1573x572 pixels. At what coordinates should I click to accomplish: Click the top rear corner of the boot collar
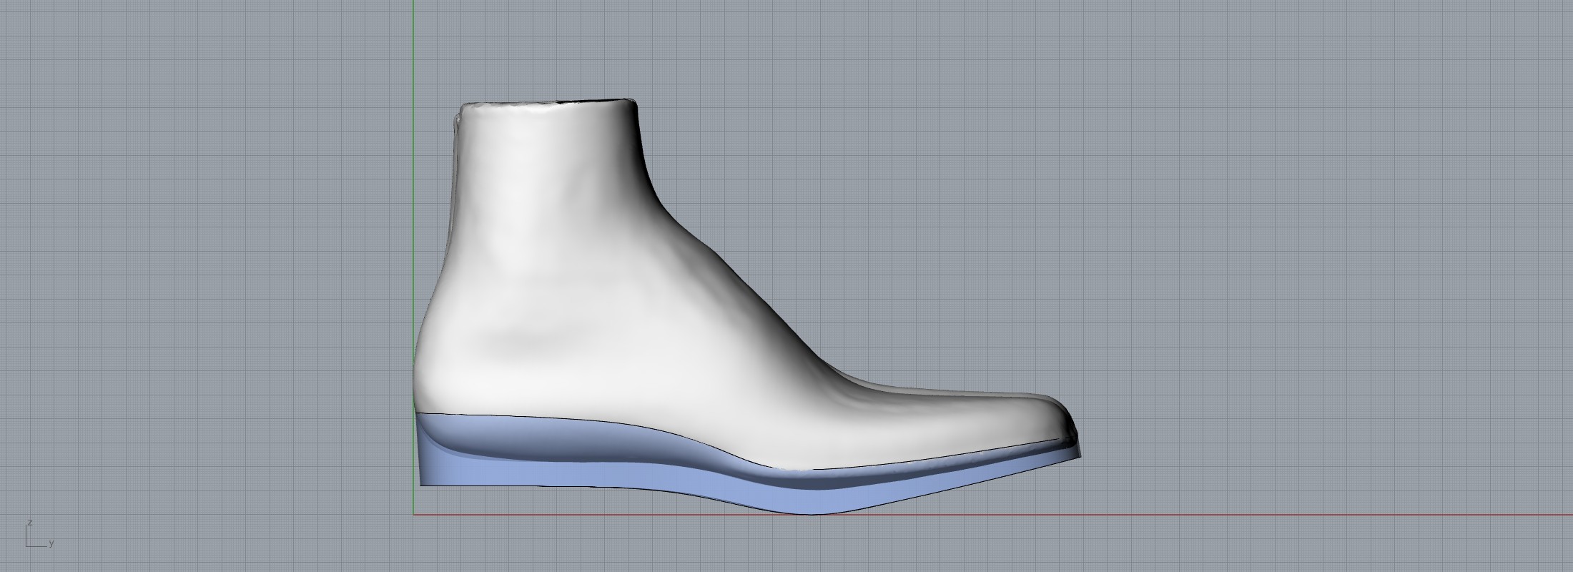point(462,109)
